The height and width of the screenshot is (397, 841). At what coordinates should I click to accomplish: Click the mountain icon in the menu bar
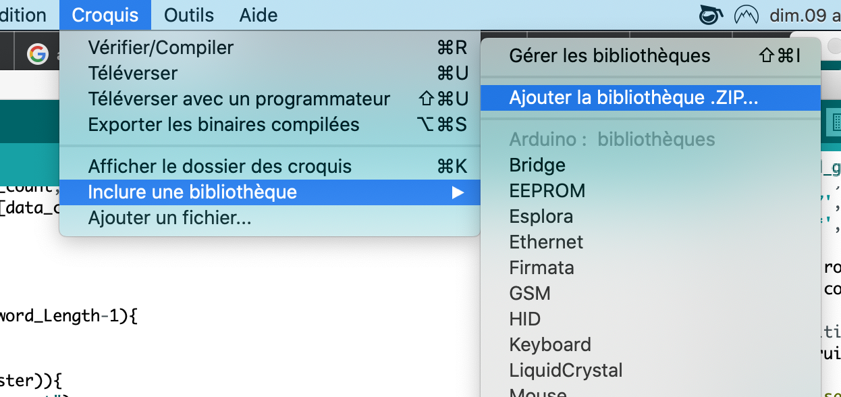tap(747, 14)
